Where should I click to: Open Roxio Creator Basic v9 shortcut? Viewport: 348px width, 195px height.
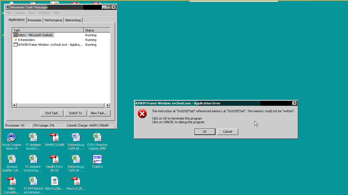pos(12,137)
